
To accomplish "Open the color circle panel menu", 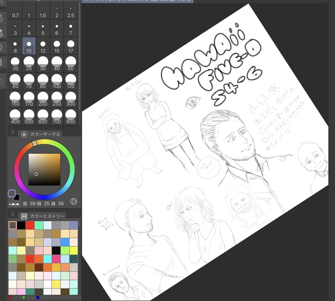I will (x=13, y=132).
